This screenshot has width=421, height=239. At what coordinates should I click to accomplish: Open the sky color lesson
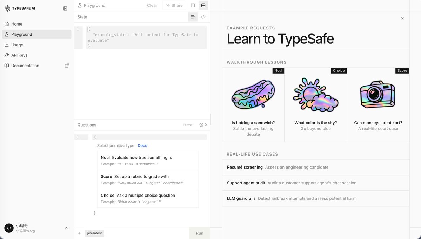coord(316,105)
